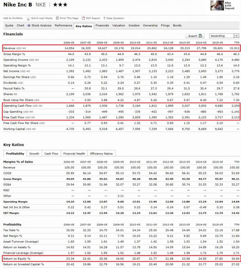Click the Add to Portfolio link

pos(13,18)
